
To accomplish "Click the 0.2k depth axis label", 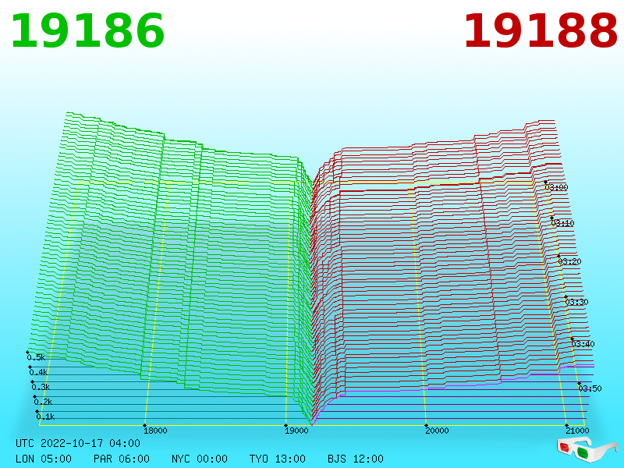I will [44, 402].
